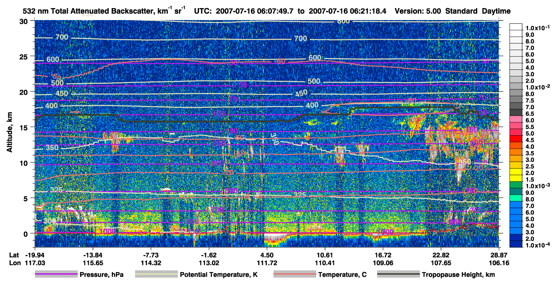Click the 'Pressure, hPa' legend label
Image resolution: width=554 pixels, height=284 pixels.
click(101, 275)
